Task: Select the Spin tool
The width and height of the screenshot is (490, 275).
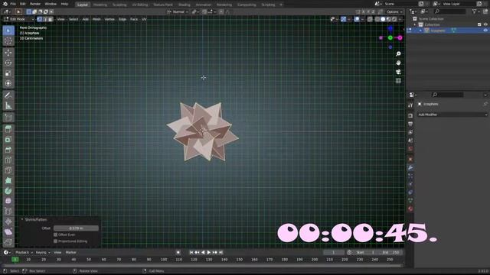Action: coord(8,191)
